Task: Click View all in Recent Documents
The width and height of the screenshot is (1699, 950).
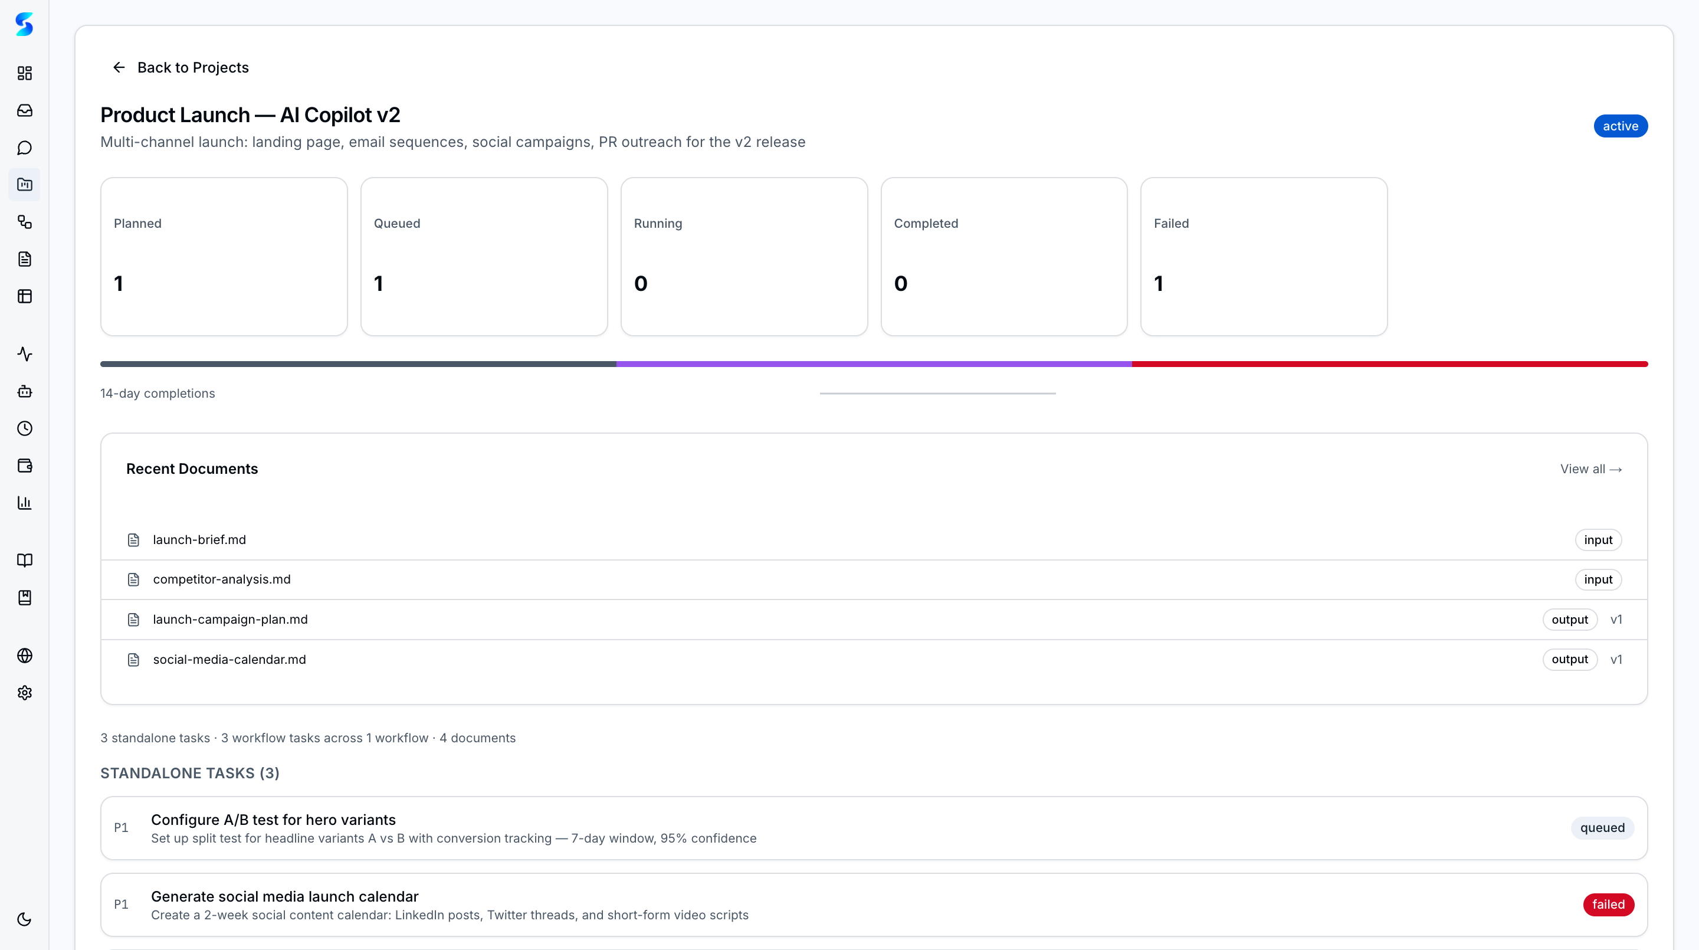Action: [x=1591, y=469]
